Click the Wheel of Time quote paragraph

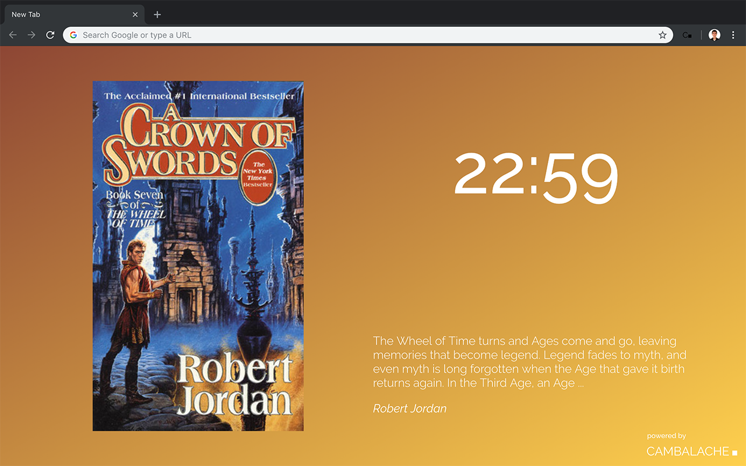pyautogui.click(x=530, y=362)
